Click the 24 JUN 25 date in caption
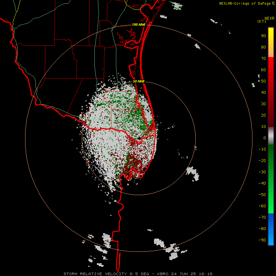 click(x=184, y=274)
